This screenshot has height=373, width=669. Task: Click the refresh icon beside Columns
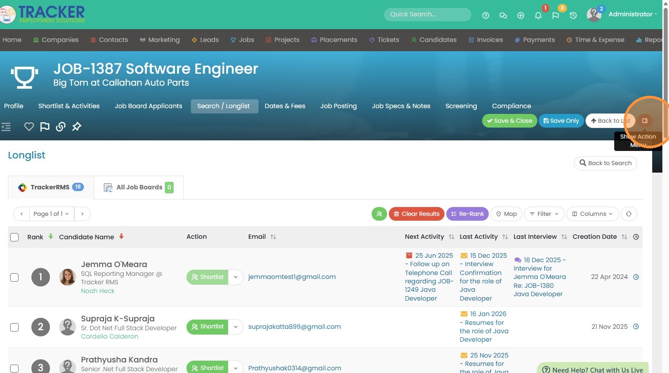[628, 214]
